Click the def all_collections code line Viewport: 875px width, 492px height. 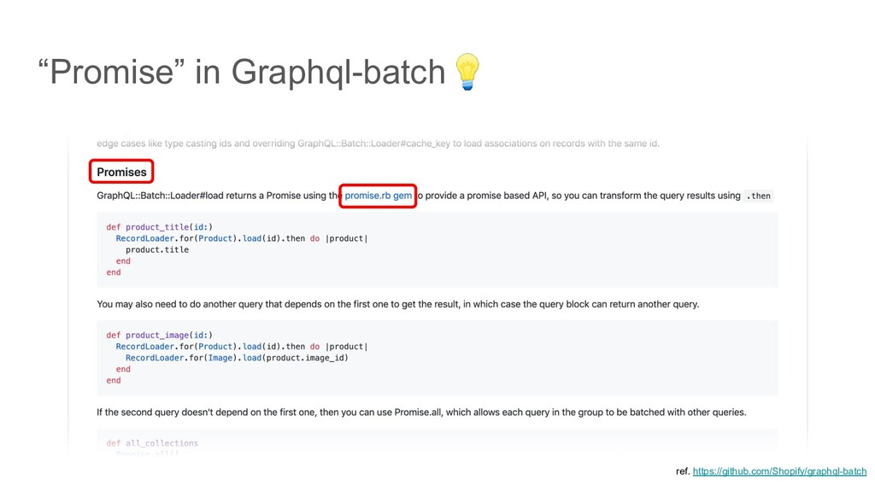[152, 443]
